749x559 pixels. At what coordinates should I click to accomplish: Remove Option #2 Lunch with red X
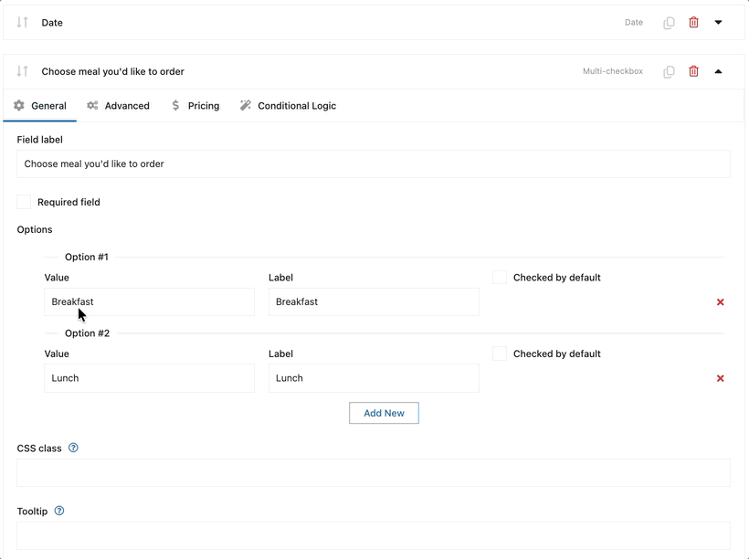click(x=720, y=378)
